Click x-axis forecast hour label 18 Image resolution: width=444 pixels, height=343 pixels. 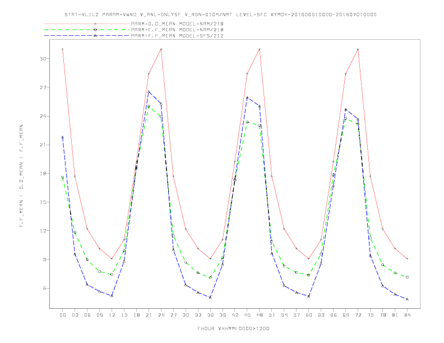coord(136,315)
